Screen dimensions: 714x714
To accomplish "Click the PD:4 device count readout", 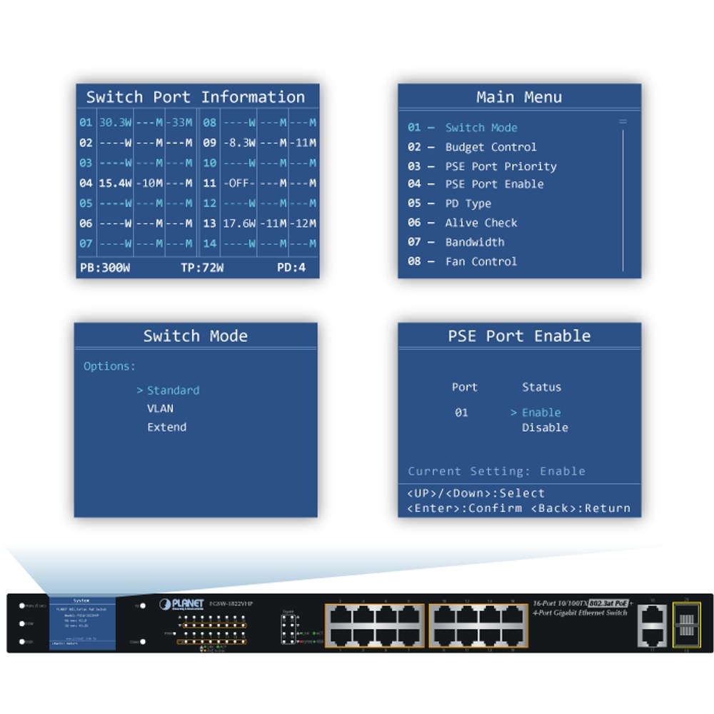I will [x=291, y=268].
